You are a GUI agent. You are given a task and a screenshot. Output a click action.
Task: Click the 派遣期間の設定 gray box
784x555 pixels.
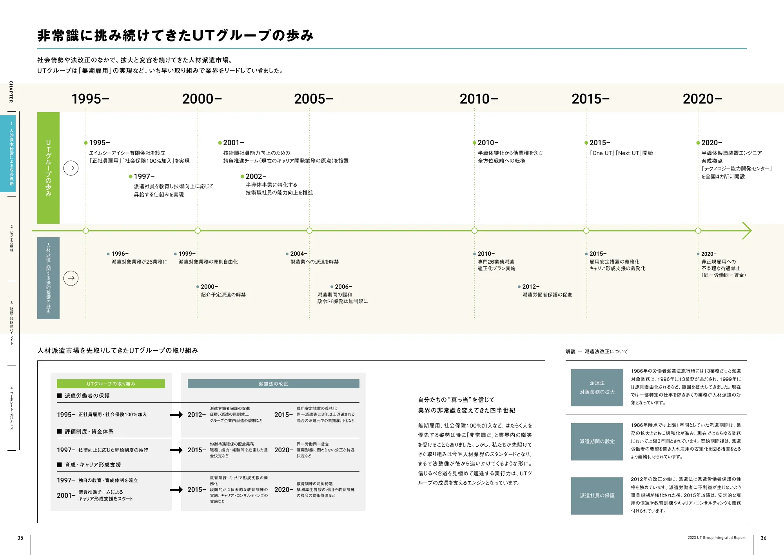coord(597,442)
